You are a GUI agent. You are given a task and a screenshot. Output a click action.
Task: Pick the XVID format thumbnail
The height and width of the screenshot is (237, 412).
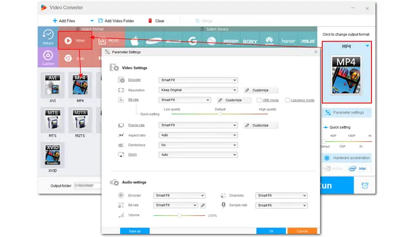click(52, 155)
